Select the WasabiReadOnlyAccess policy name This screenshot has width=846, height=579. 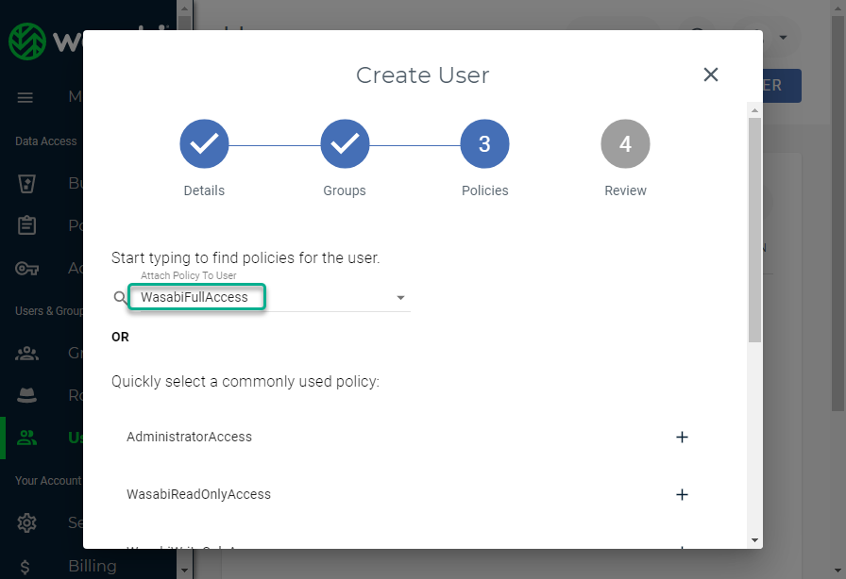[198, 494]
